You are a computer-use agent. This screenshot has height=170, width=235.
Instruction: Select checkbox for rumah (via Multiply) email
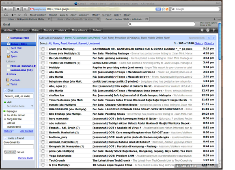click(x=43, y=105)
